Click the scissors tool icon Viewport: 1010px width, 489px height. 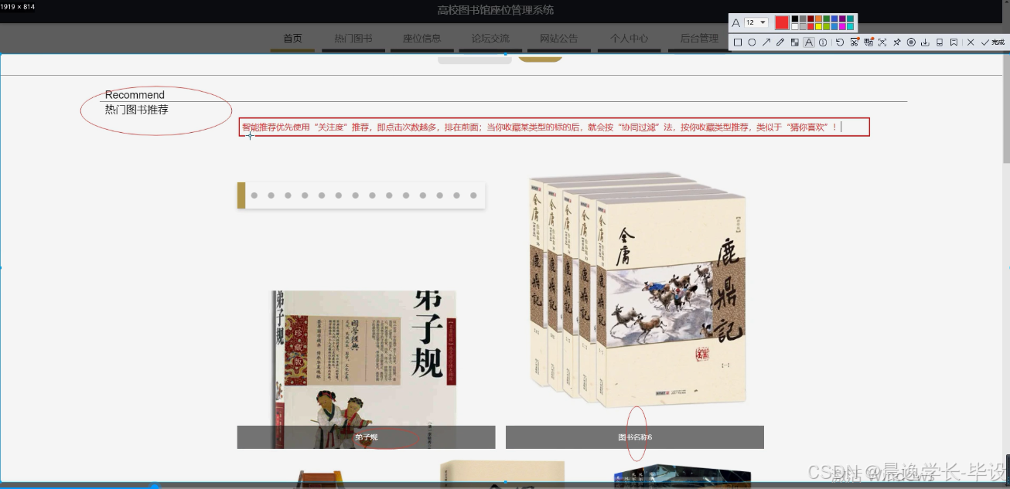tap(855, 42)
